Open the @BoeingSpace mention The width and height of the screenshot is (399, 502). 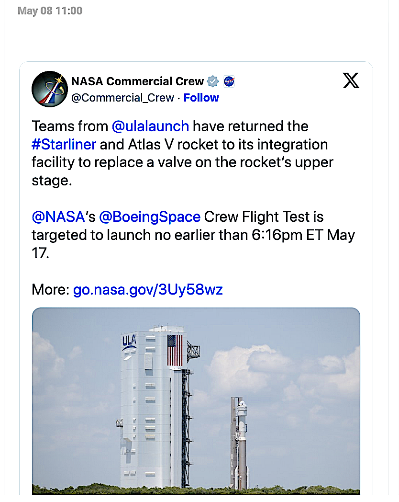pos(150,217)
